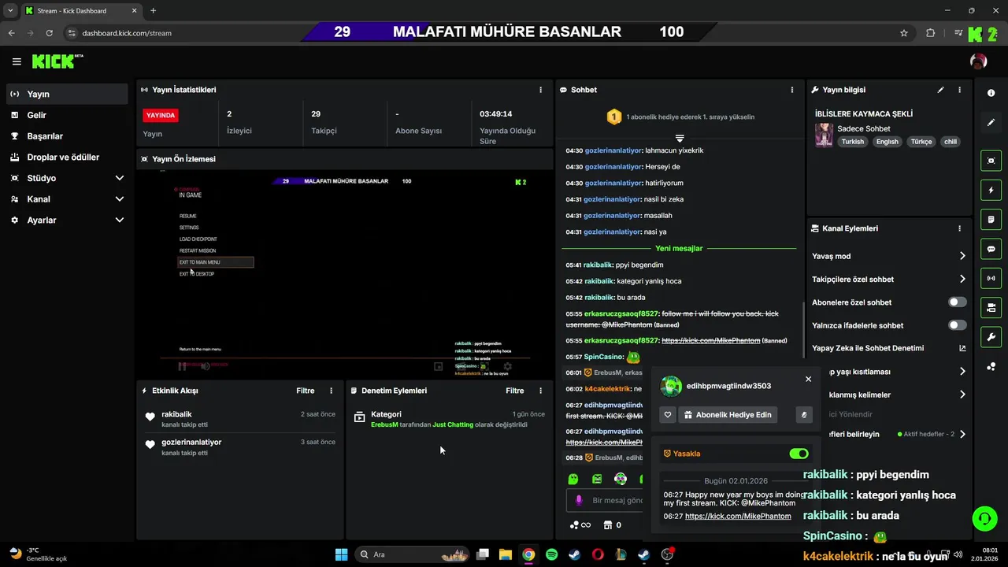1008x567 pixels.
Task: Open the kick.com/MikePhantom link in user card
Action: (x=738, y=517)
